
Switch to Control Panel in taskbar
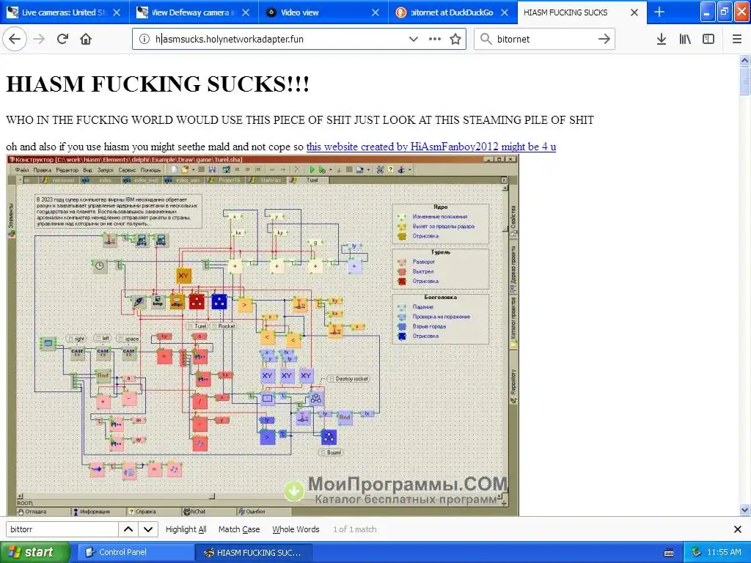coord(134,552)
